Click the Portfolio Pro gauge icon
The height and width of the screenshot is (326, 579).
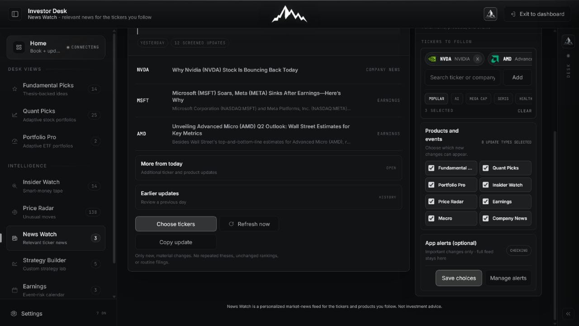[x=14, y=141]
